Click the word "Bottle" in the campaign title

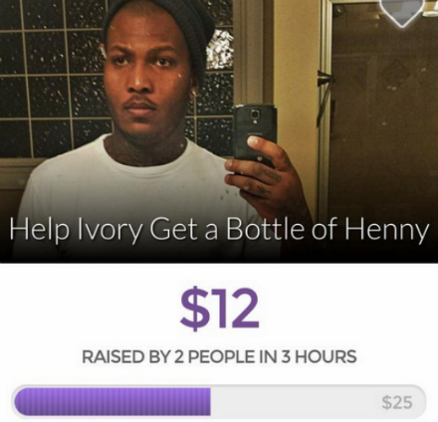click(x=263, y=229)
